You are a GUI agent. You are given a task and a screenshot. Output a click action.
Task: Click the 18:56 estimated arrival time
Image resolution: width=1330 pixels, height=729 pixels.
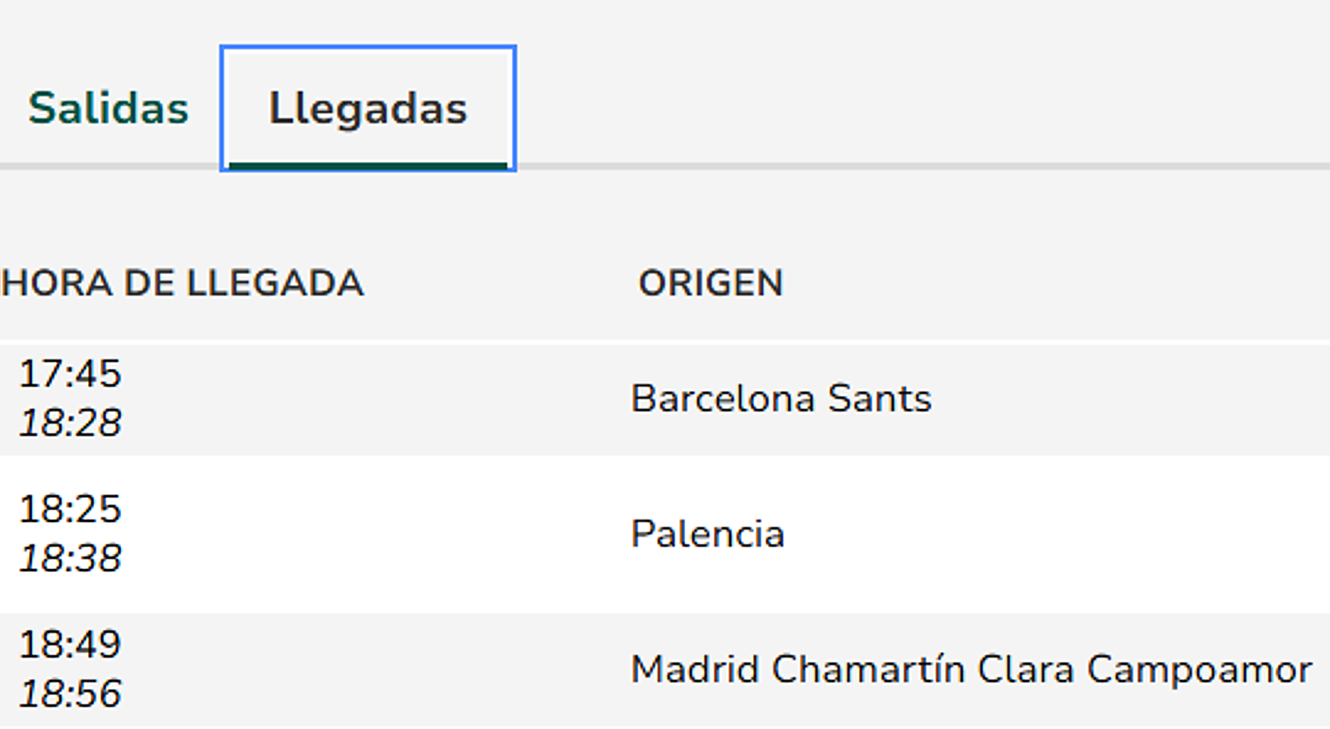(70, 694)
